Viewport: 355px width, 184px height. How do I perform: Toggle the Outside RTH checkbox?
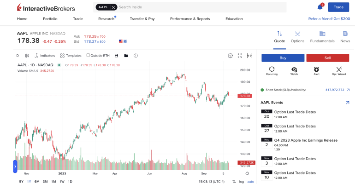[x=89, y=56]
